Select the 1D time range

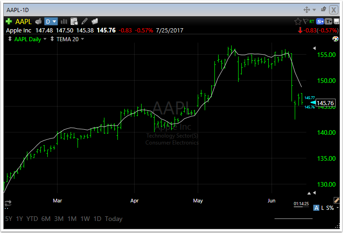pyautogui.click(x=97, y=219)
